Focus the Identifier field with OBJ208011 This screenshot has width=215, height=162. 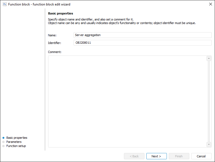pos(143,43)
